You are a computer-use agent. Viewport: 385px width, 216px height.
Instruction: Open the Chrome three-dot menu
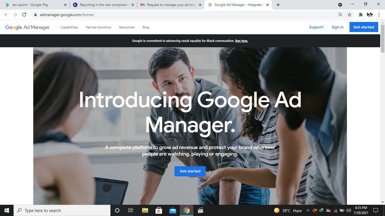tap(379, 15)
